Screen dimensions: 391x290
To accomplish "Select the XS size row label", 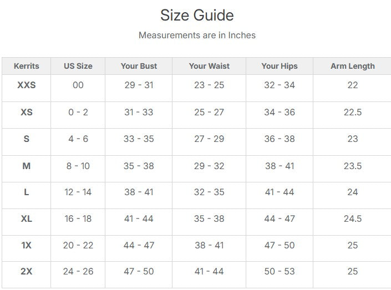I will (x=27, y=112).
